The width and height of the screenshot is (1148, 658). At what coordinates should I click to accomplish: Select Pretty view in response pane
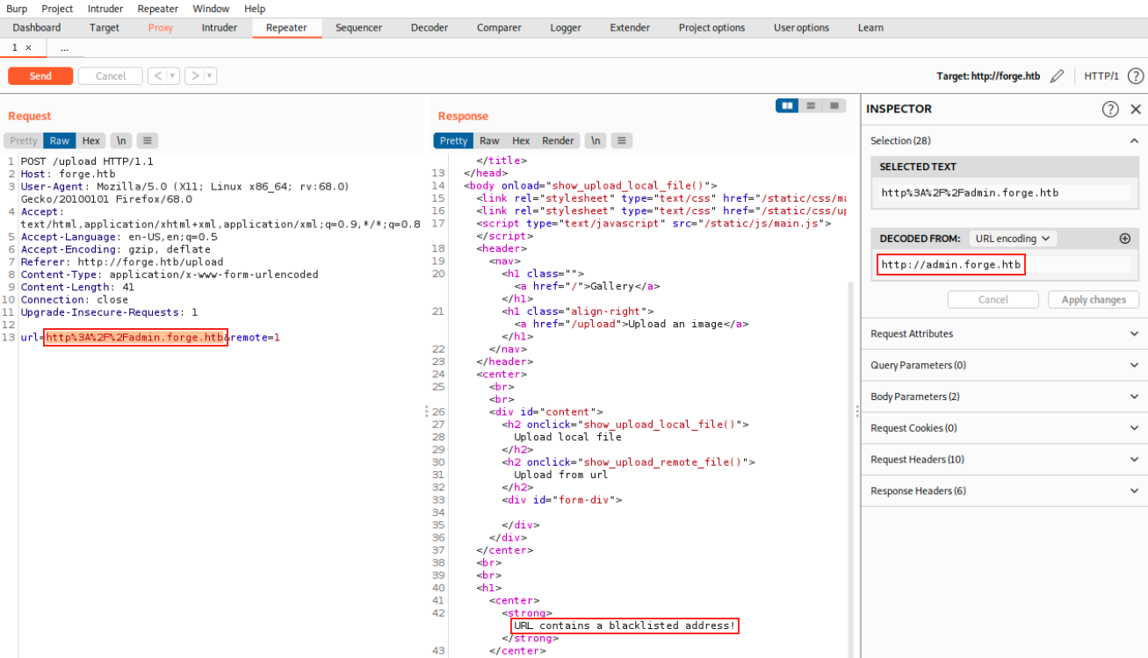tap(453, 140)
